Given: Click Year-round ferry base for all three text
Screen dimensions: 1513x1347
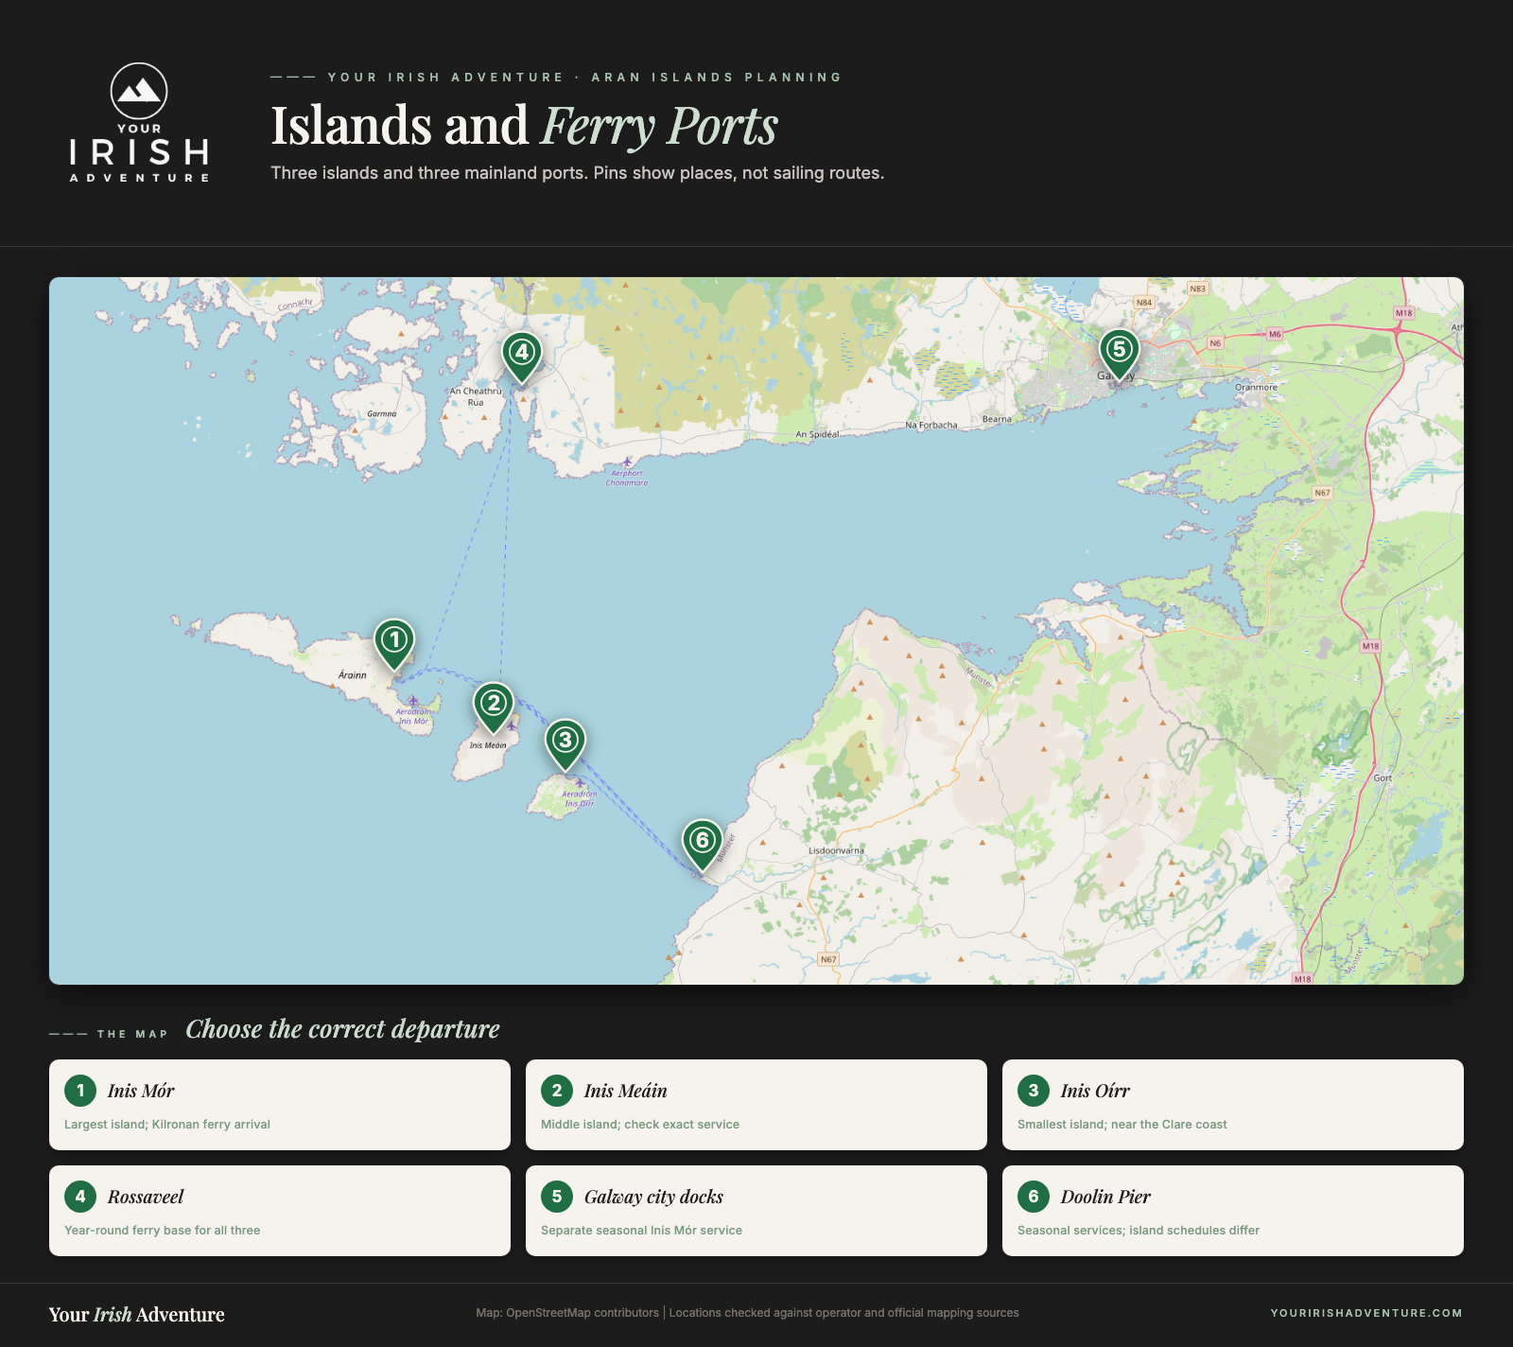Looking at the screenshot, I should pos(163,1231).
